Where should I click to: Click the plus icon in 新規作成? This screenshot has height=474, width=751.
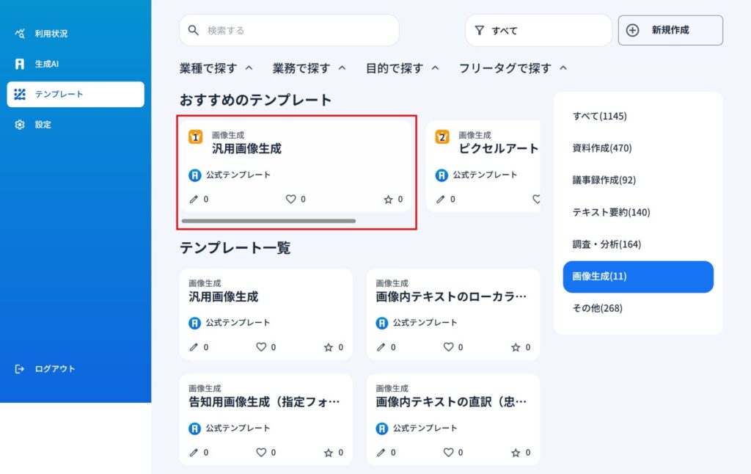tap(633, 30)
